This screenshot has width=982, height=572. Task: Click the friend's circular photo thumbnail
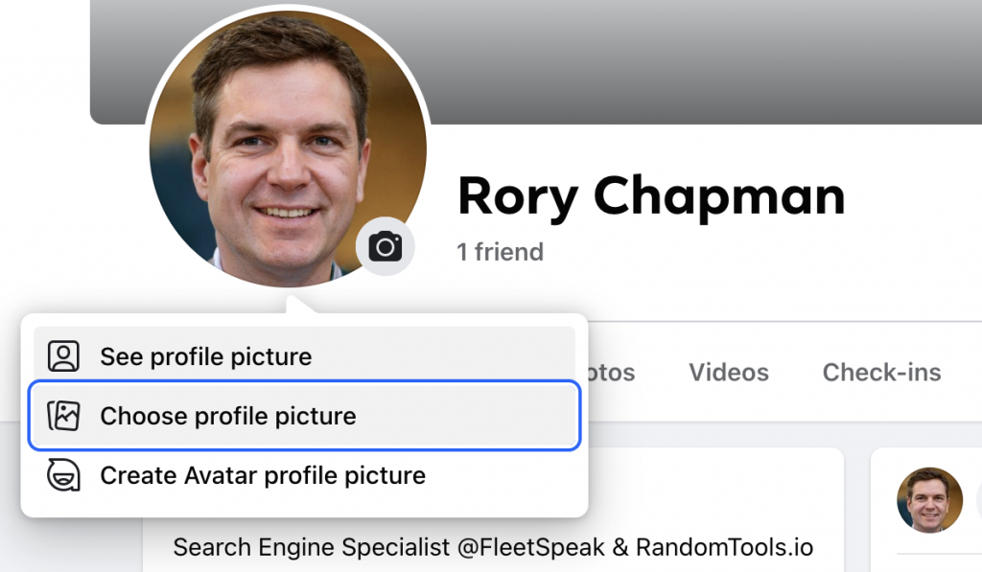click(x=929, y=500)
